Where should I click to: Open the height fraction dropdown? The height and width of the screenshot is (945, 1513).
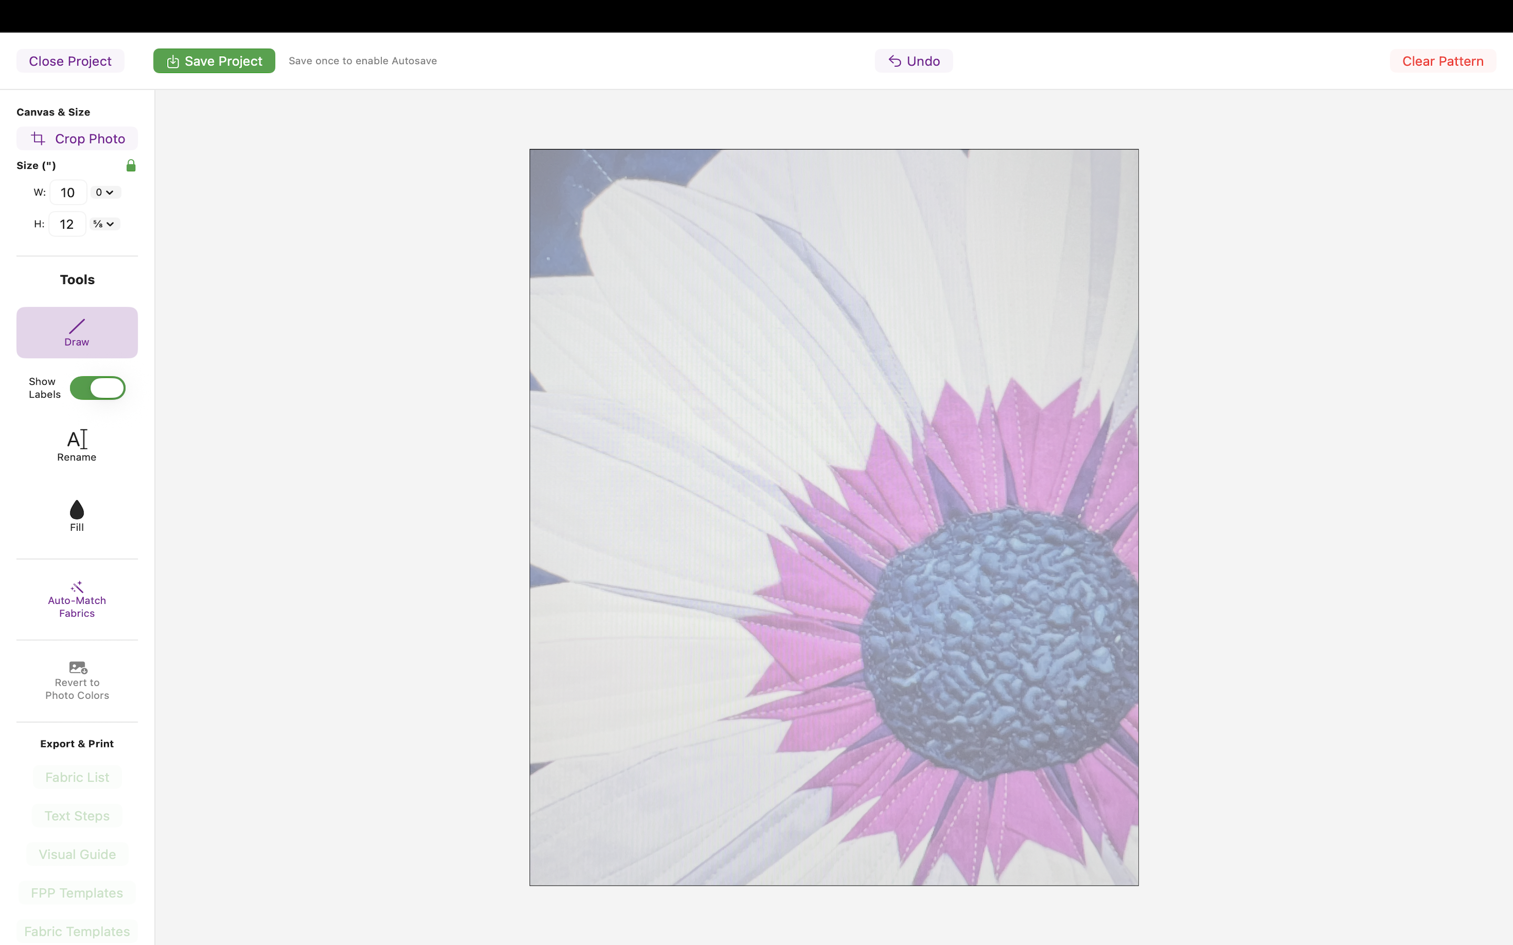click(104, 224)
